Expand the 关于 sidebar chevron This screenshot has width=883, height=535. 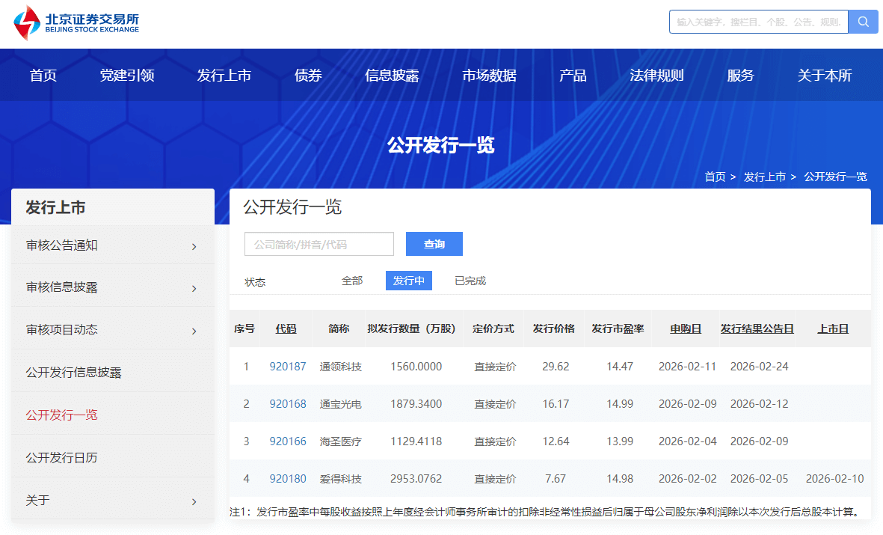194,501
